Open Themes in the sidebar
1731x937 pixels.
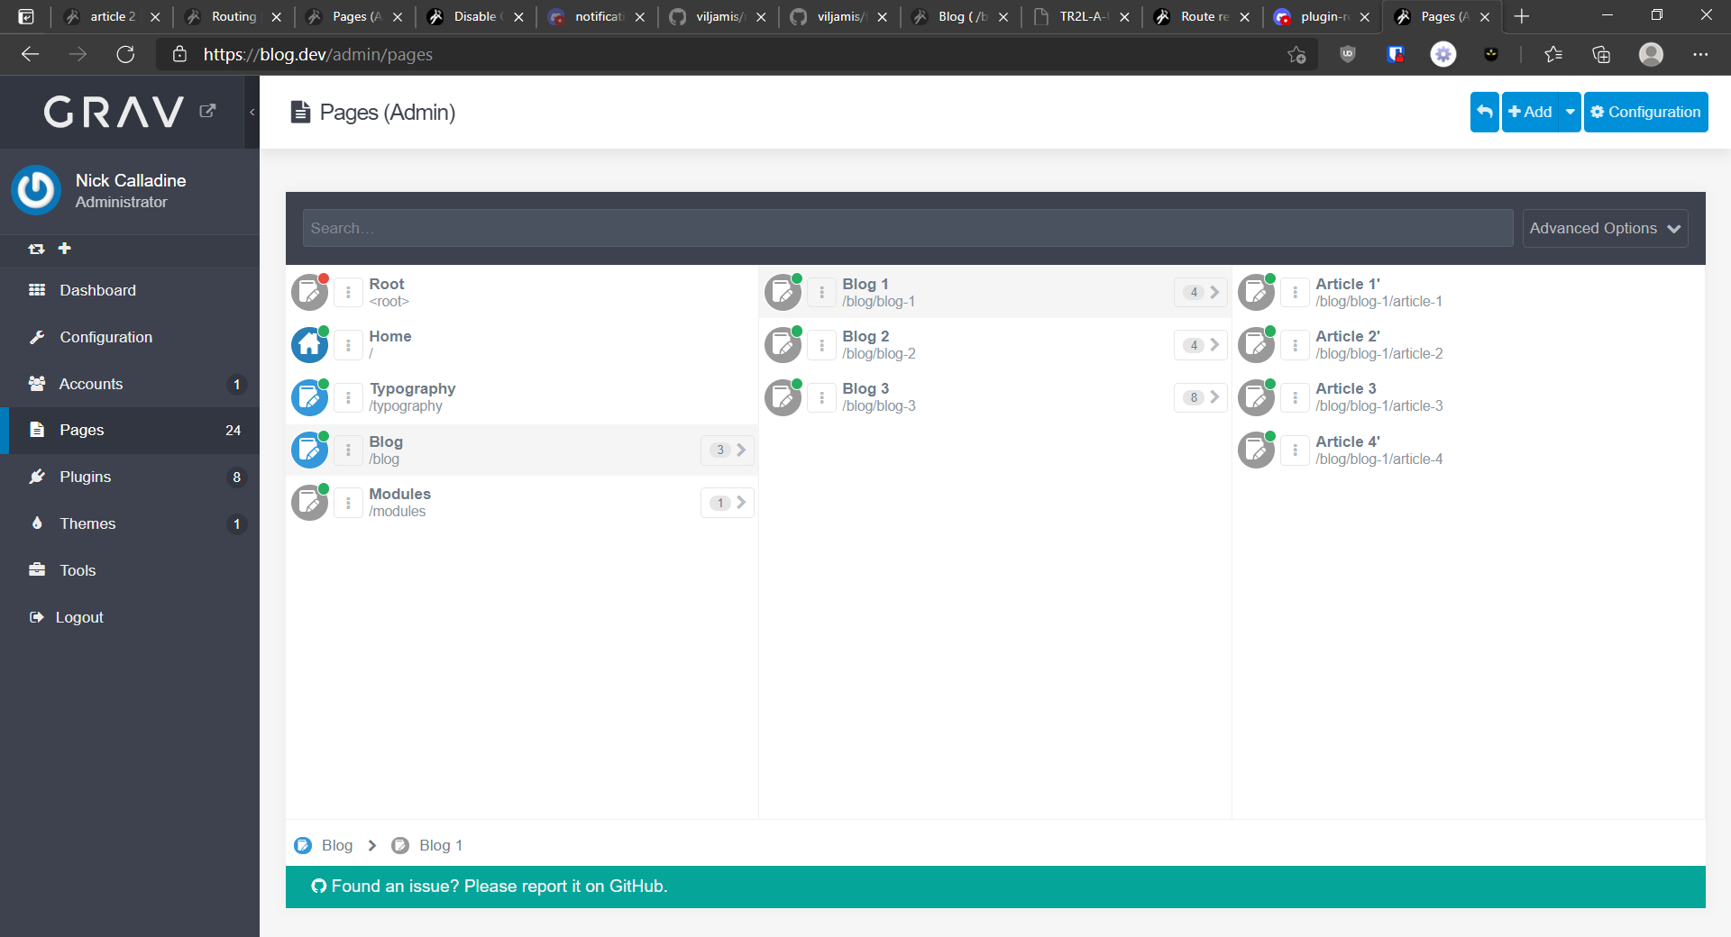tap(130, 523)
